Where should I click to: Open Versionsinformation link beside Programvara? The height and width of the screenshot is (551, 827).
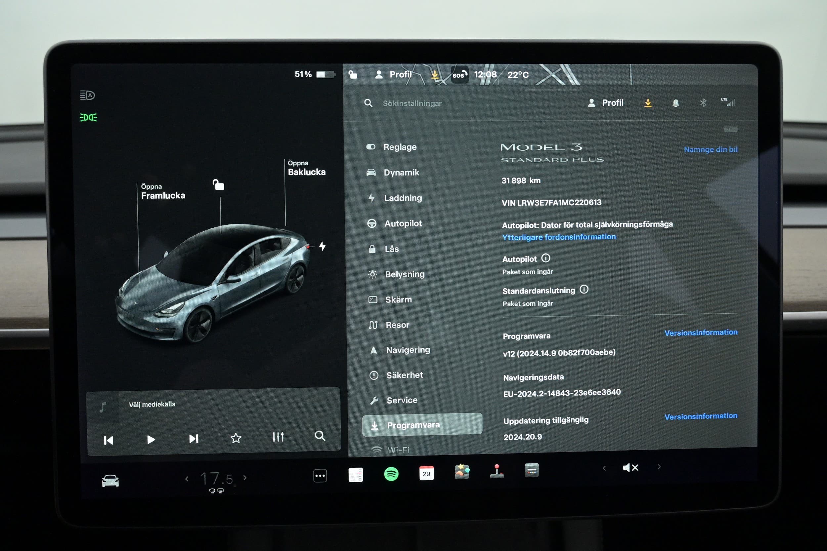(x=701, y=333)
